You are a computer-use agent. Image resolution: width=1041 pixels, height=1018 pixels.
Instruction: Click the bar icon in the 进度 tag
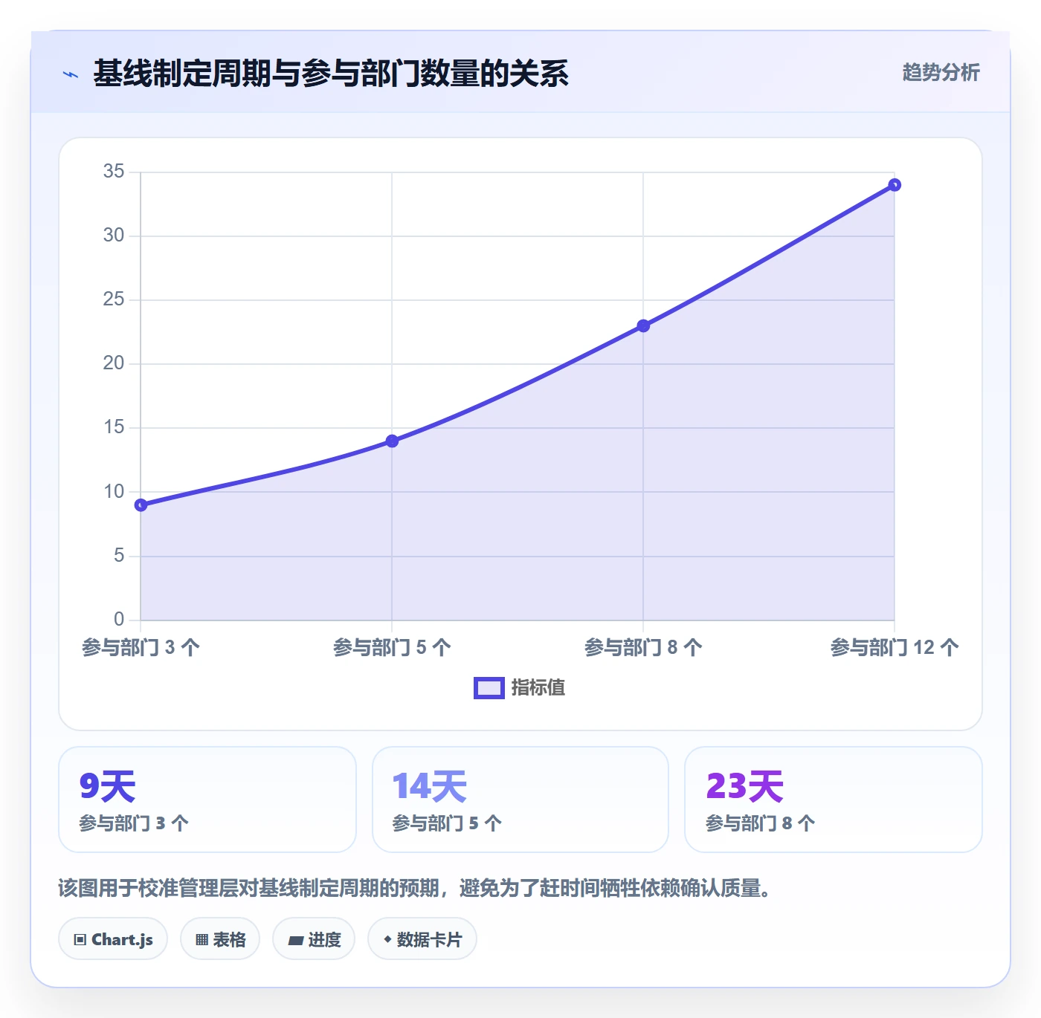tap(295, 941)
